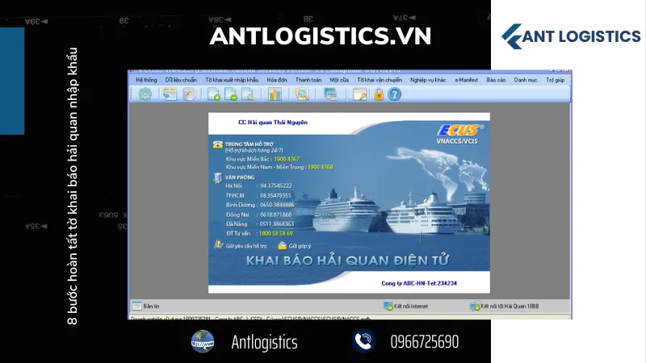Click Bản tin in the status bar
Image resolution: width=646 pixels, height=363 pixels.
point(151,307)
